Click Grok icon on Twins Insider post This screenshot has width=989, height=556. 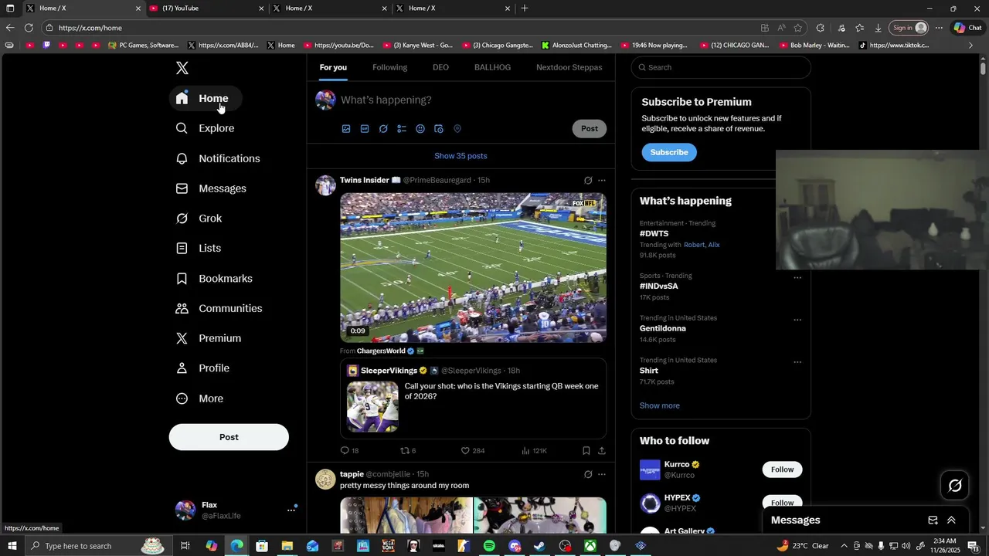click(588, 181)
